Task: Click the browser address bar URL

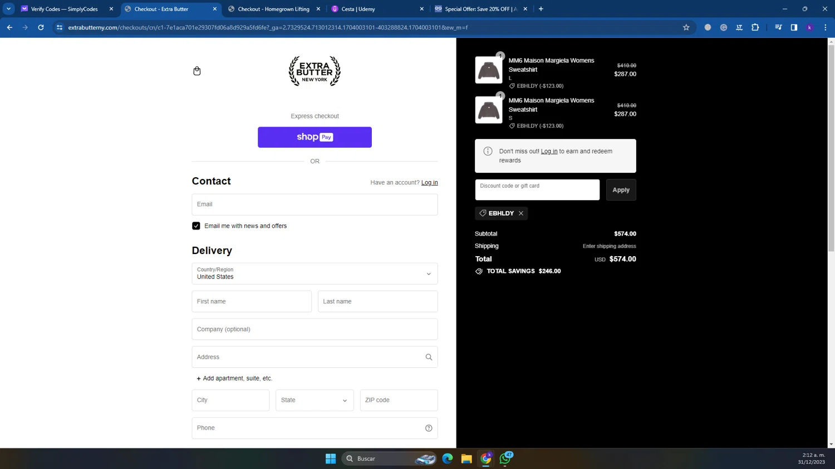Action: click(x=268, y=27)
